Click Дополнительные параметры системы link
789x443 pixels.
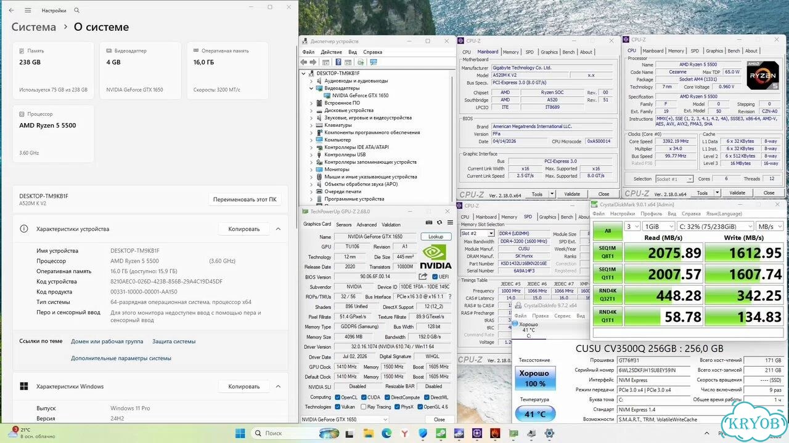coord(121,358)
